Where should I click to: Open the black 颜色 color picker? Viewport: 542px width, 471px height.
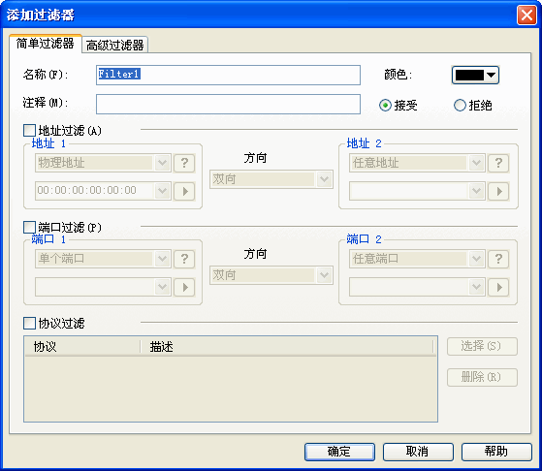coord(475,75)
